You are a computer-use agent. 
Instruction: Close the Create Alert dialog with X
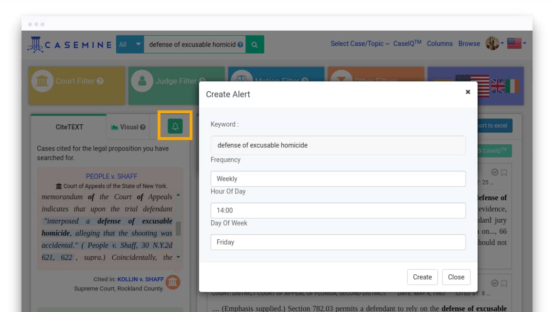pos(468,92)
